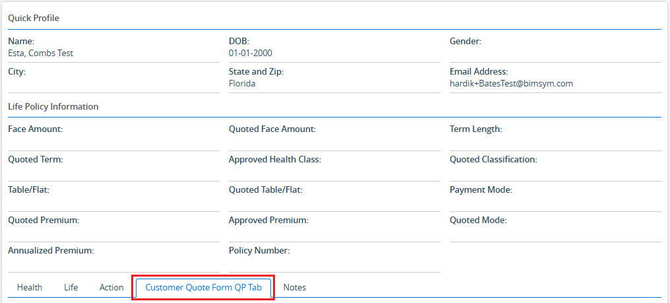Click the email address hardik+BatesTest@bimsym.com
Image resolution: width=670 pixels, height=303 pixels.
[x=511, y=84]
